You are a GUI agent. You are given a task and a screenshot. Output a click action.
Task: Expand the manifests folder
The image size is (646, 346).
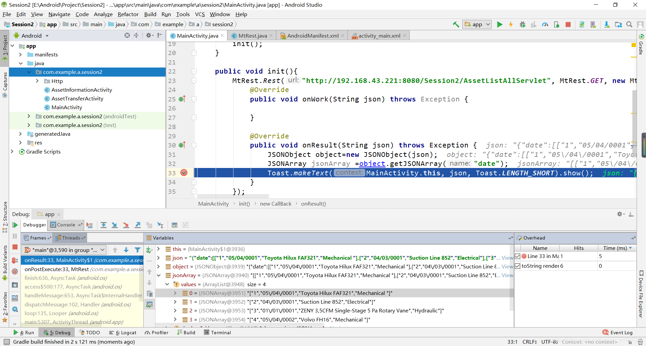click(21, 54)
